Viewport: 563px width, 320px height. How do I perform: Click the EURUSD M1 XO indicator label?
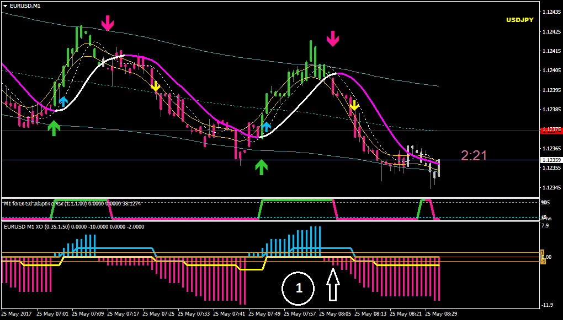[x=74, y=226]
